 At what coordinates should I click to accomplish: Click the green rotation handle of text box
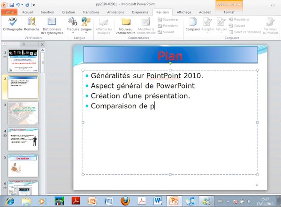coord(170,63)
